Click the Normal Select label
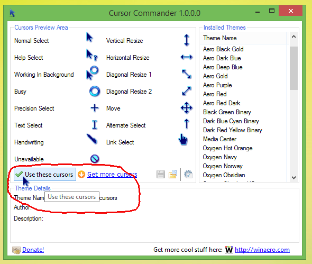 [x=31, y=41]
